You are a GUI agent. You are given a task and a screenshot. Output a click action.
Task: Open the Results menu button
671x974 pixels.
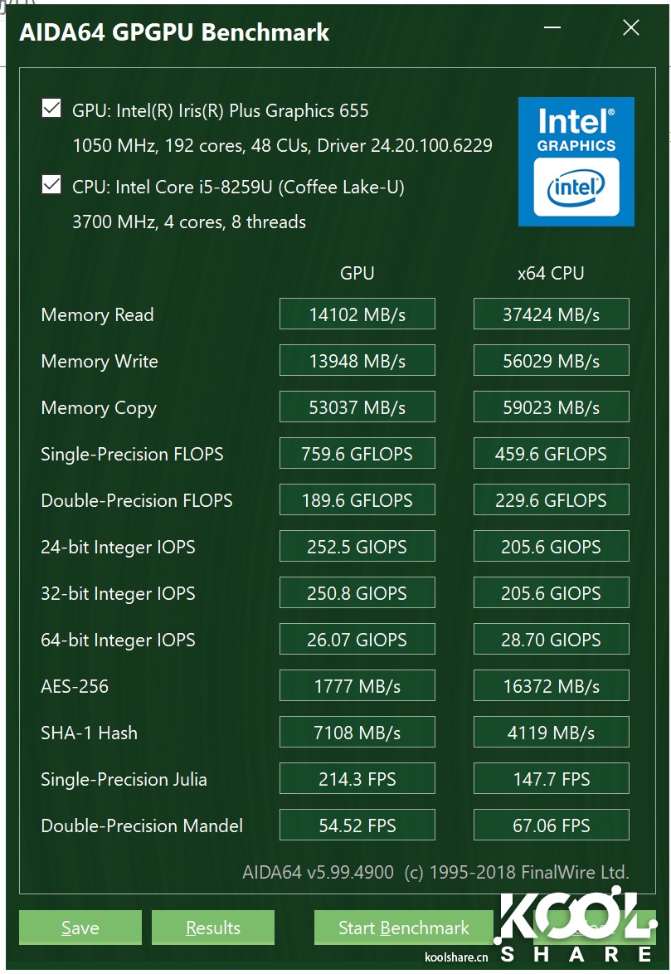tap(212, 928)
